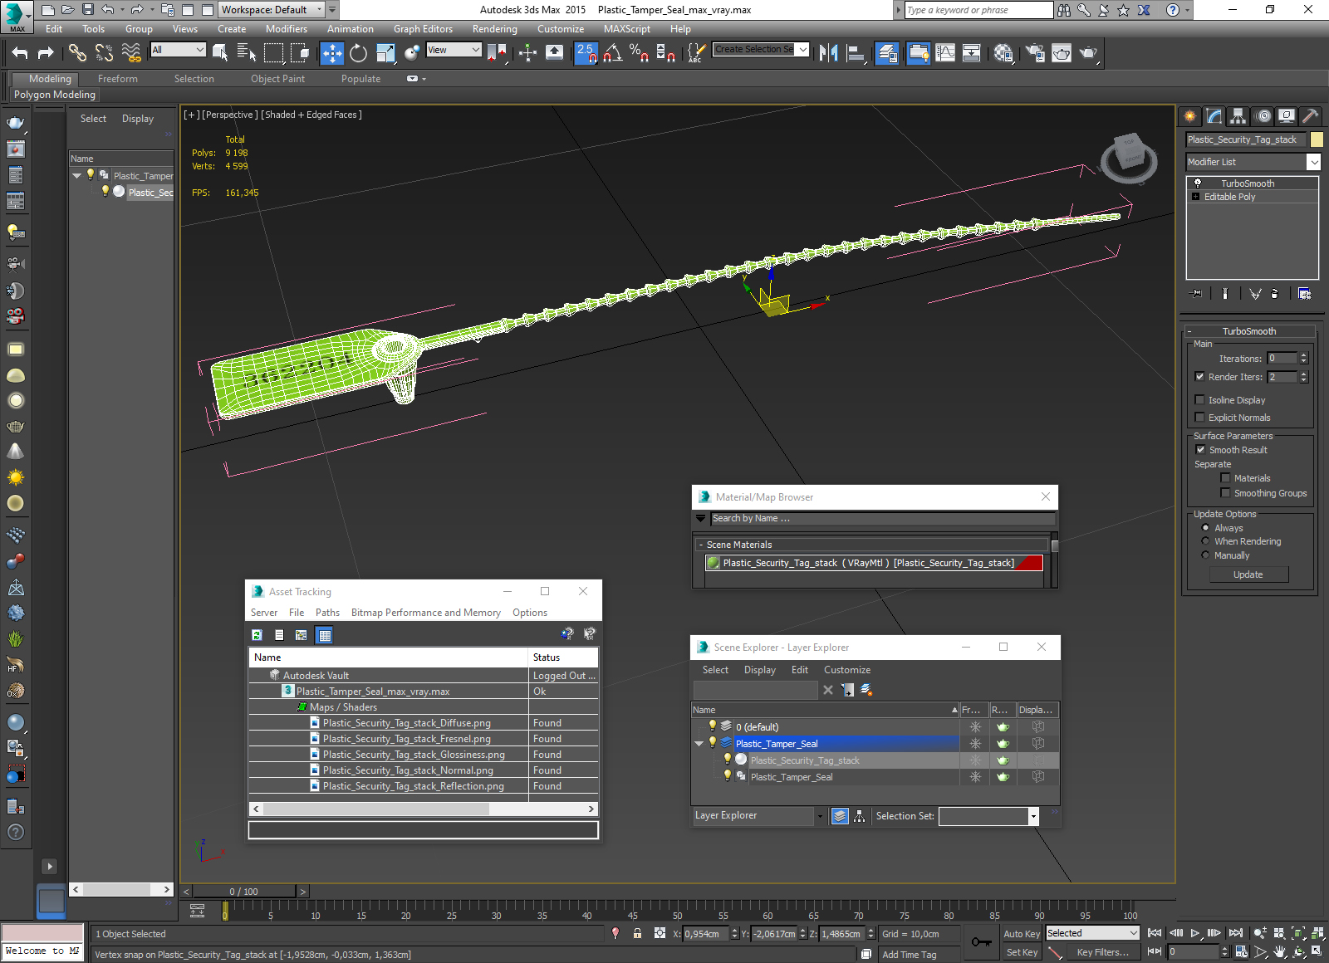
Task: Click the Search by Name field in Material Browser
Action: point(883,518)
